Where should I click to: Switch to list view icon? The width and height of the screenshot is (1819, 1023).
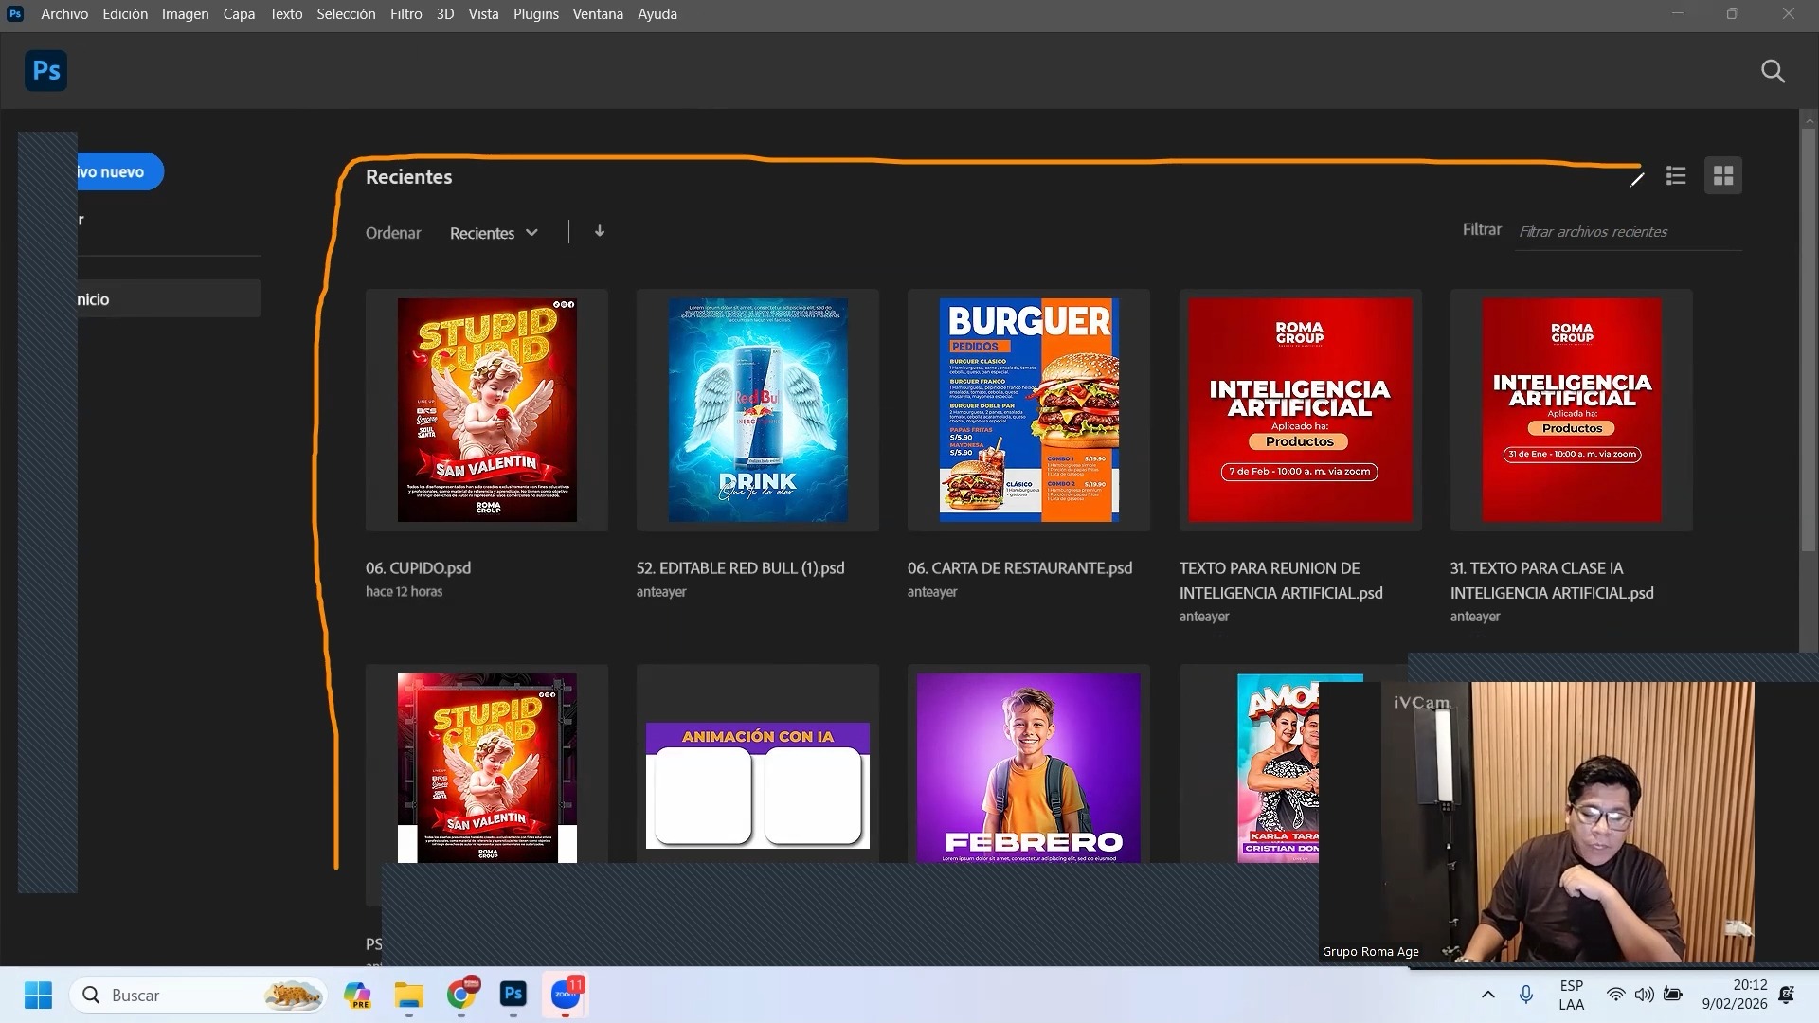tap(1676, 176)
